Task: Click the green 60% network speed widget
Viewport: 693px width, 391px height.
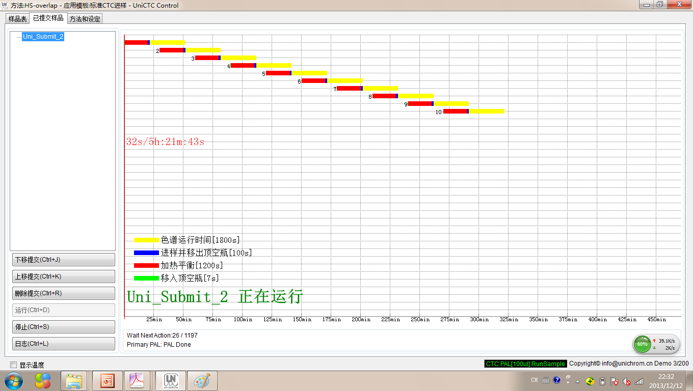Action: tap(642, 344)
